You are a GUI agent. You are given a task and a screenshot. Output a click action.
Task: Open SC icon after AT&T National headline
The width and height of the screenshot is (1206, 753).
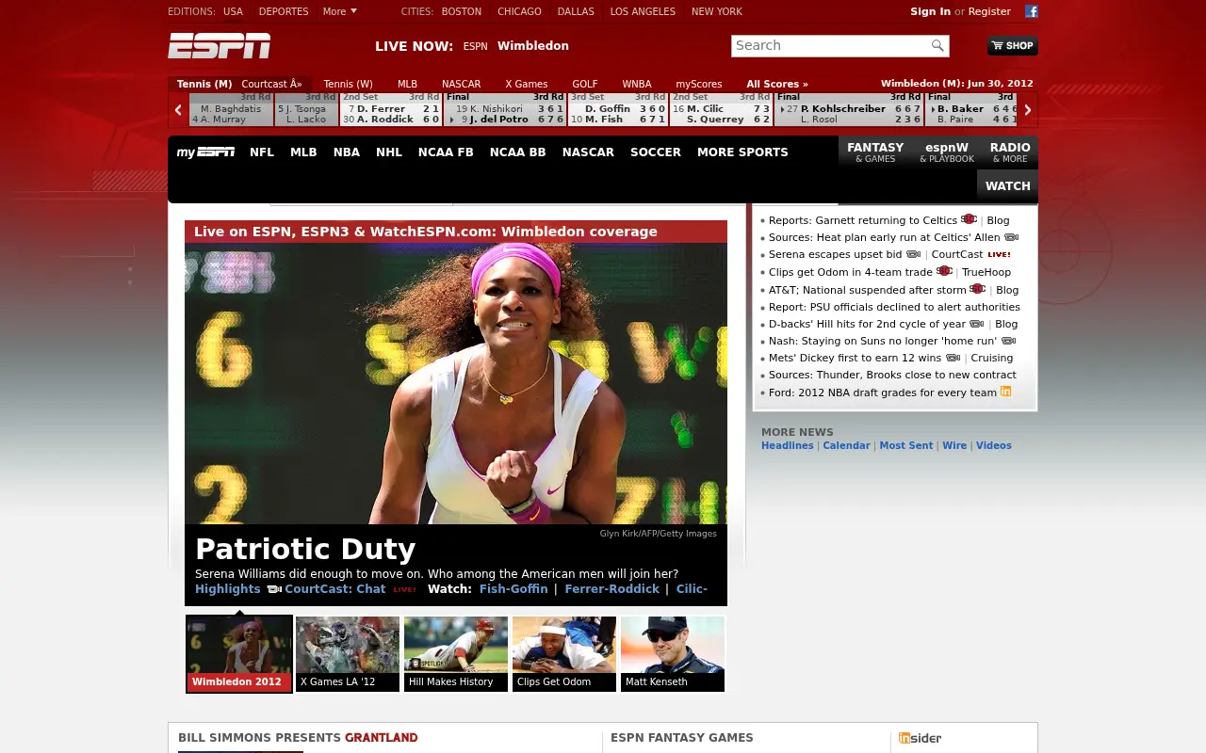[x=977, y=289]
